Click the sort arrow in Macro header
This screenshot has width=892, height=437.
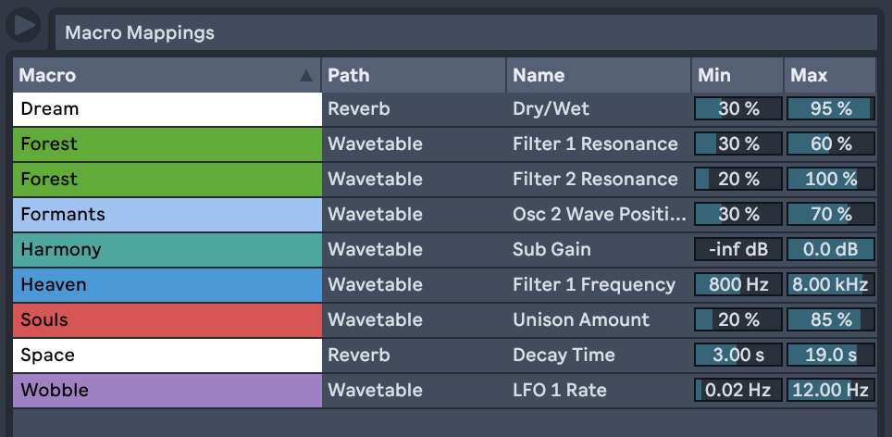[x=306, y=76]
